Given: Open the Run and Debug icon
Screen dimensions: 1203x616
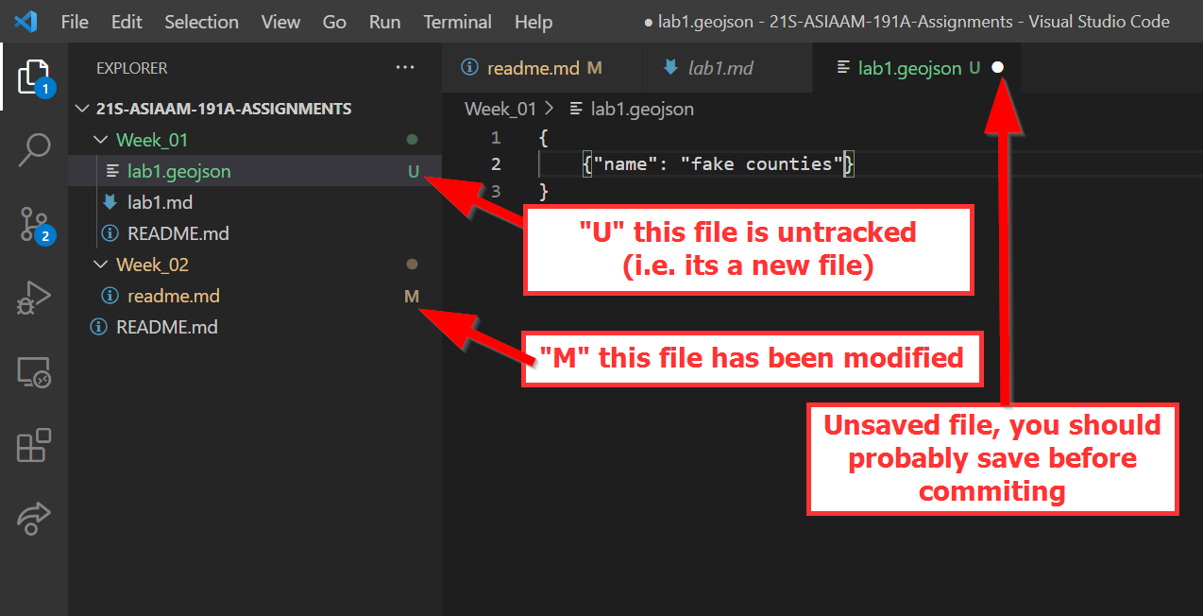Looking at the screenshot, I should (34, 299).
